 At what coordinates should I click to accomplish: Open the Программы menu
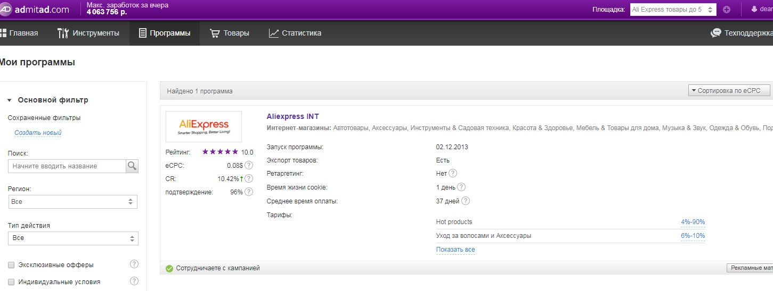click(164, 33)
